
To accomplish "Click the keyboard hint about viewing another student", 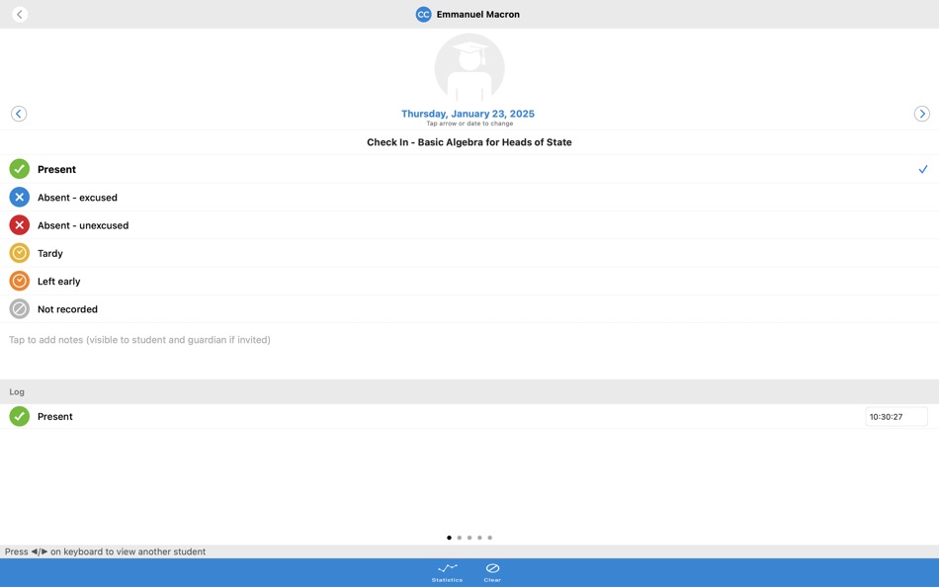I will [x=106, y=551].
